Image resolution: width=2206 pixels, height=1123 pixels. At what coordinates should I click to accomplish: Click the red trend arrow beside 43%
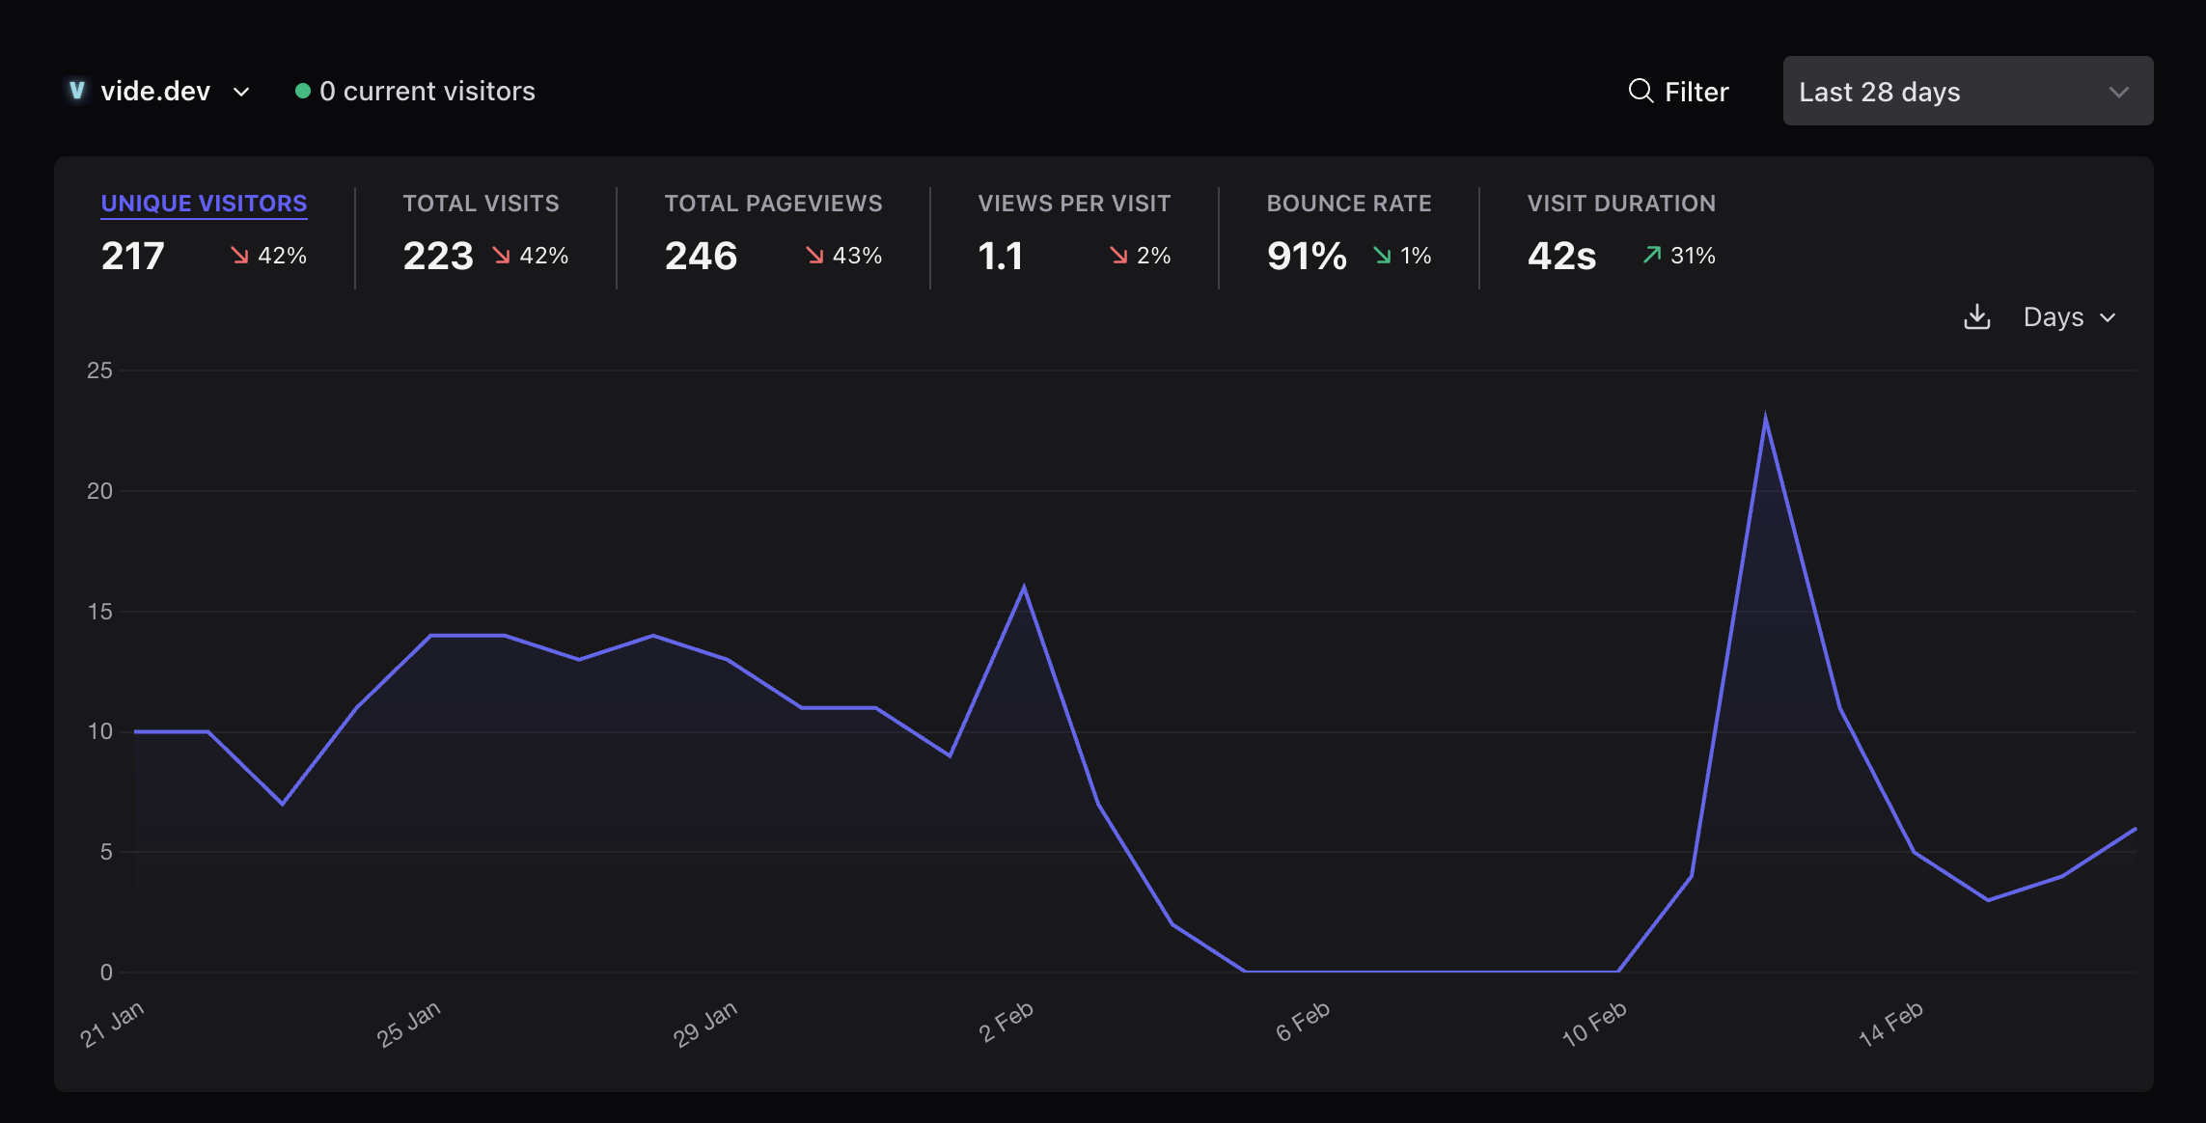[x=813, y=256]
